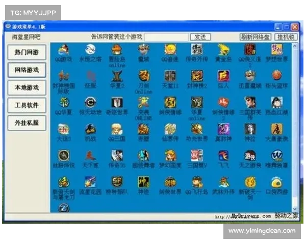Launch the 三国群英传 game
306x244 pixels.
250,102
